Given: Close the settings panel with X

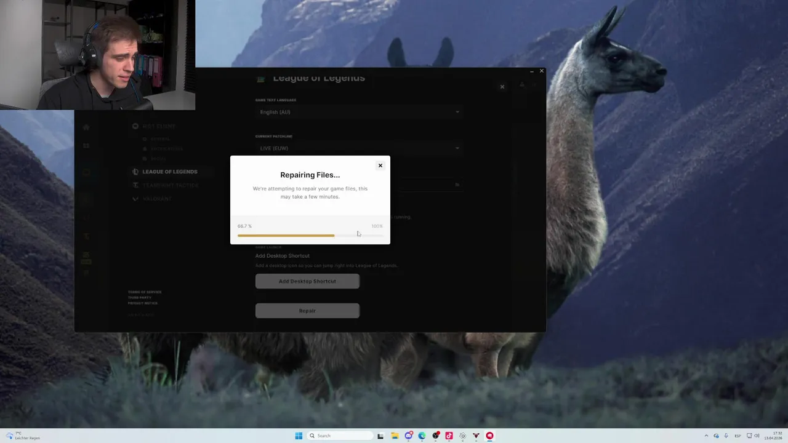Looking at the screenshot, I should click(x=502, y=87).
